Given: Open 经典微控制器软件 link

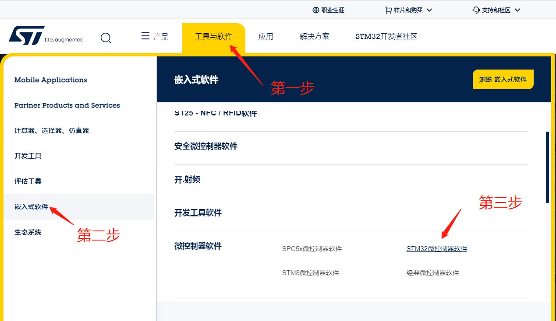Looking at the screenshot, I should (x=433, y=273).
